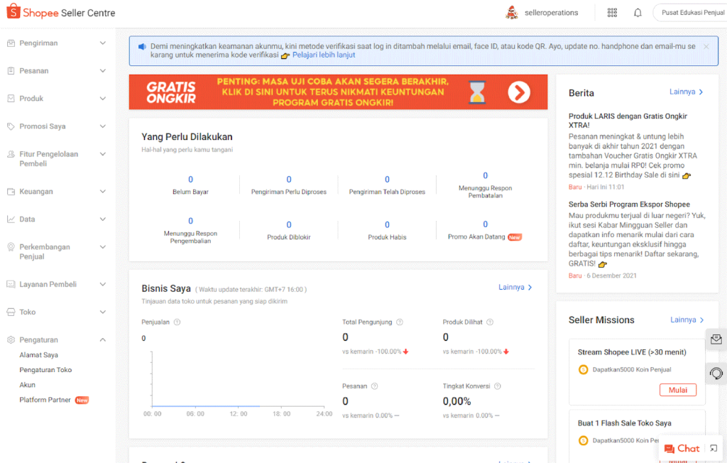Click the Produk Dilihat help icon
The width and height of the screenshot is (727, 463).
tap(490, 322)
